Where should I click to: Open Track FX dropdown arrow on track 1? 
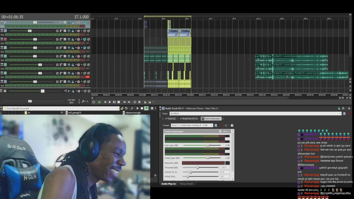point(76,22)
